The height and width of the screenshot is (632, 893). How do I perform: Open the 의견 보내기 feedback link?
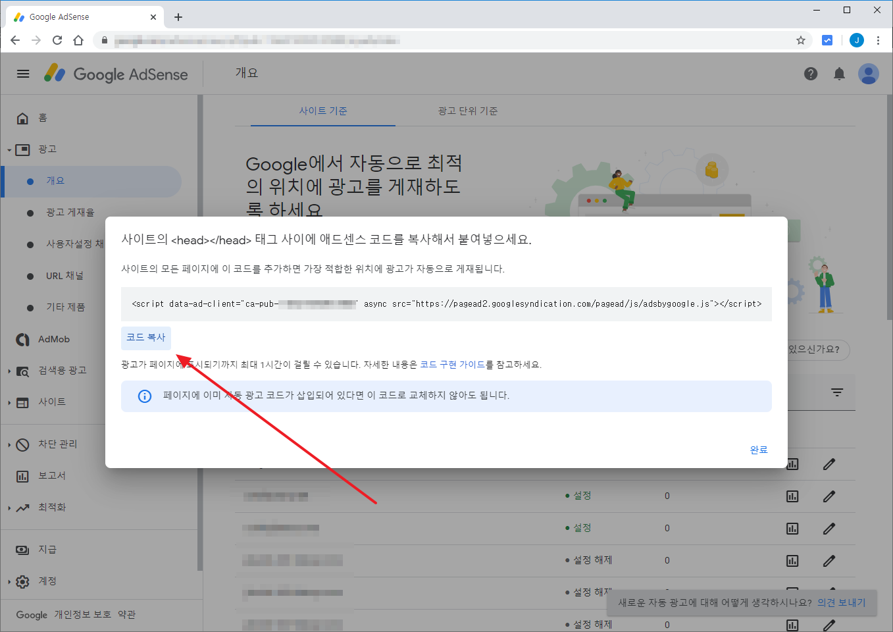(842, 602)
